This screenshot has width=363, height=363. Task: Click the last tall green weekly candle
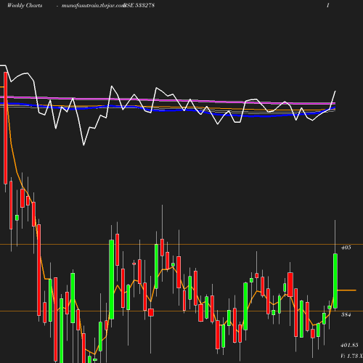pyautogui.click(x=335, y=281)
